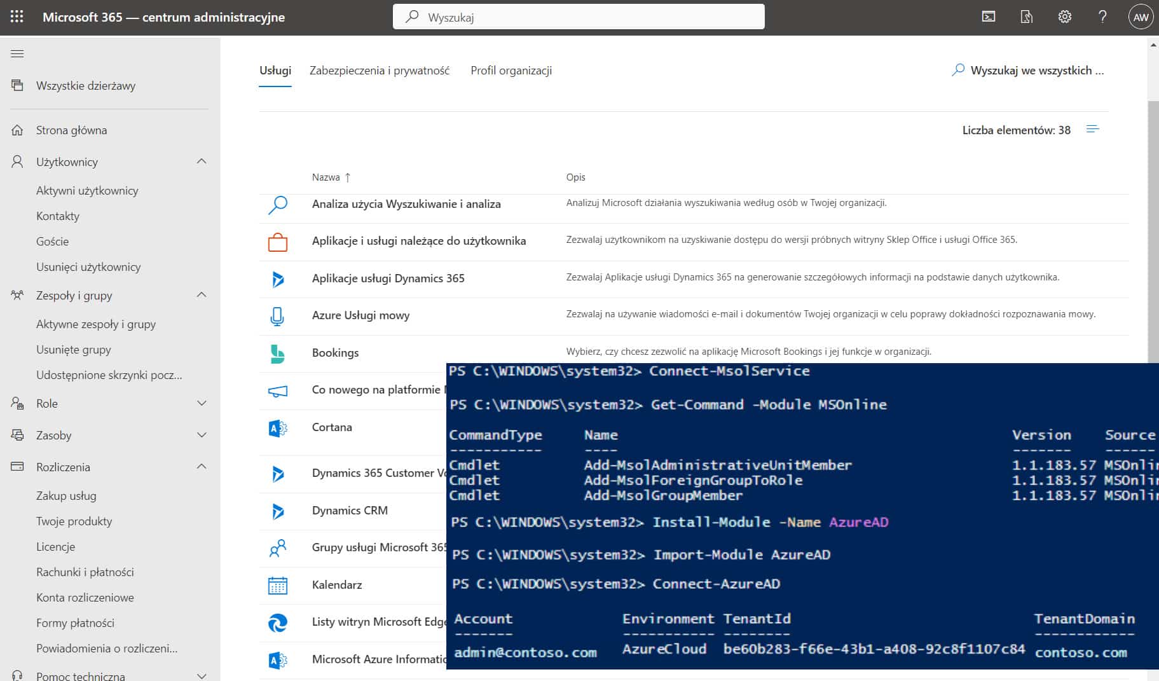Open the app launcher waffle icon
Image resolution: width=1159 pixels, height=681 pixels.
tap(17, 17)
